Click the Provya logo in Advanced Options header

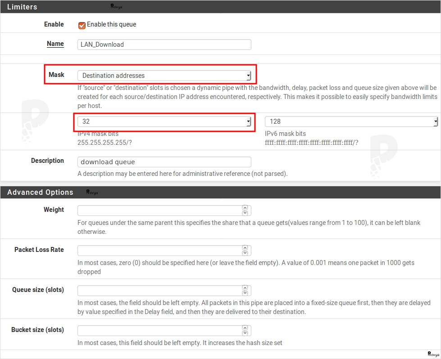pyautogui.click(x=92, y=192)
